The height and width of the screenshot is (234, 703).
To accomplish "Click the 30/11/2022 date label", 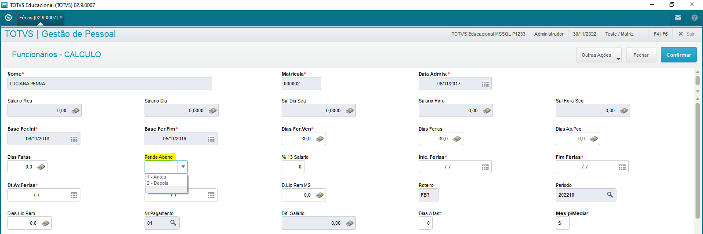I will tap(584, 34).
